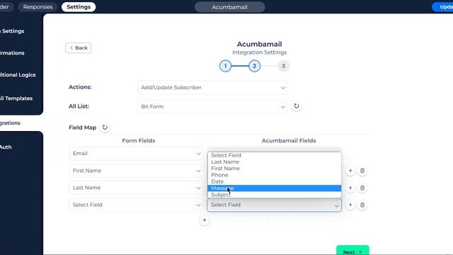Go to integration step 3
Image resolution: width=453 pixels, height=255 pixels.
pyautogui.click(x=283, y=66)
